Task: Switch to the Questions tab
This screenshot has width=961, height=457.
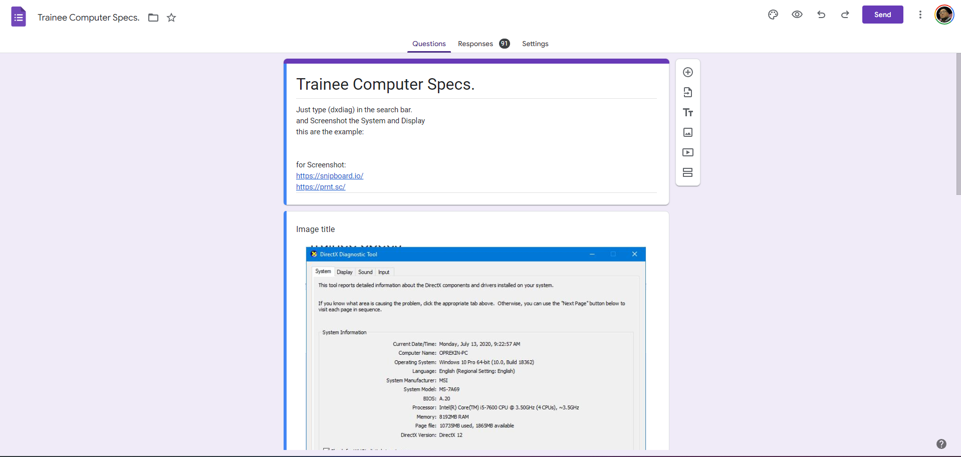Action: pyautogui.click(x=429, y=44)
